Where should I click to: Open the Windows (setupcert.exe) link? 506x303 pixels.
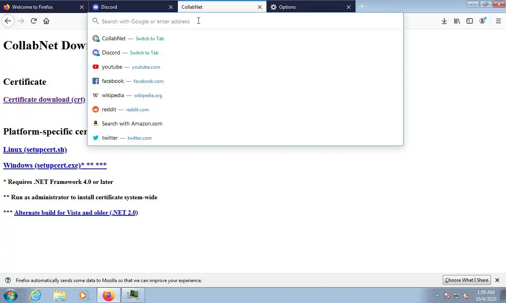pyautogui.click(x=55, y=165)
